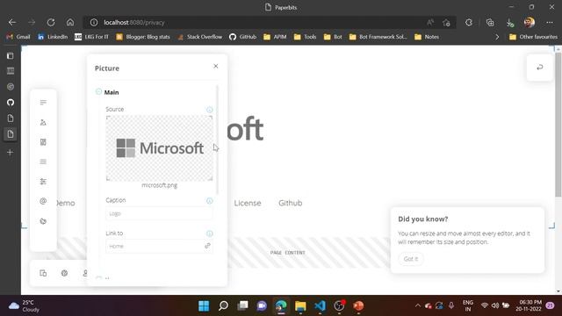Screen dimensions: 562x316
Task: Select the microsoft.png source image thumbnail
Action: [159, 148]
